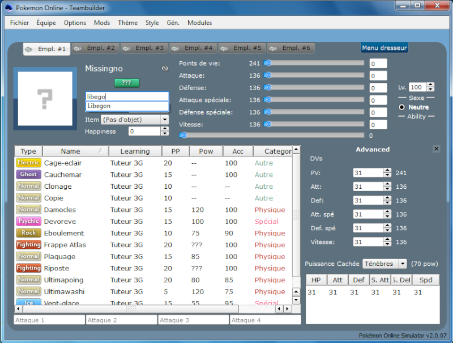
Task: Click the Normal type badge beside Damocles
Action: click(28, 210)
